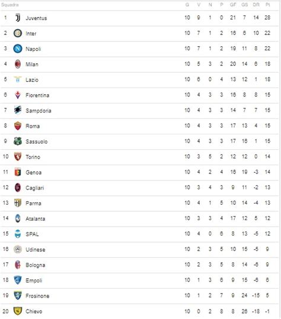The image size is (281, 319).
Task: Click the SPAL team name
Action: (x=32, y=234)
